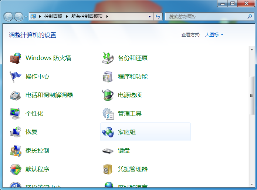The width and height of the screenshot is (257, 190).
Task: Open the 电话和调制解调器 telephone icon
Action: click(x=15, y=95)
